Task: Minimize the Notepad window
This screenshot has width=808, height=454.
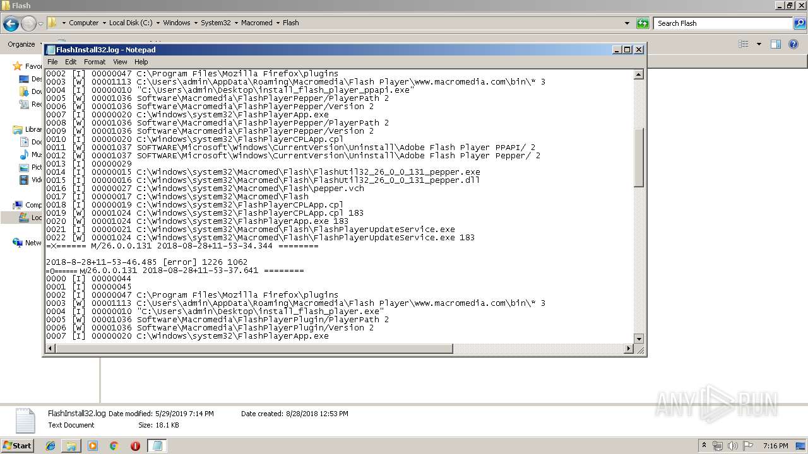Action: (x=617, y=50)
